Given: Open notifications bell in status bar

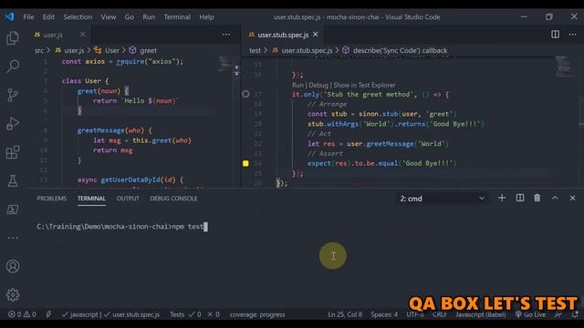Looking at the screenshot, I should click(x=575, y=314).
